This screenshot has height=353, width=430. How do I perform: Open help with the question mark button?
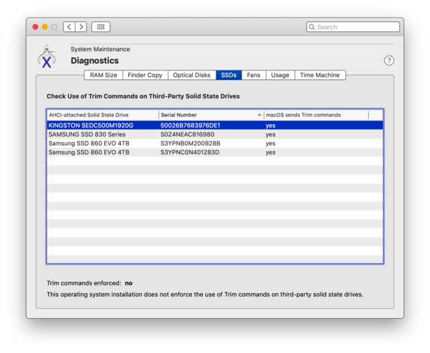pyautogui.click(x=389, y=60)
